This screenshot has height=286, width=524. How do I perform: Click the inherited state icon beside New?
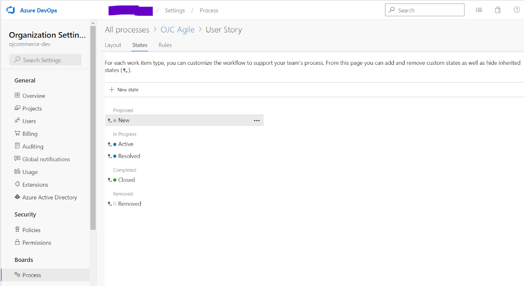click(x=110, y=121)
